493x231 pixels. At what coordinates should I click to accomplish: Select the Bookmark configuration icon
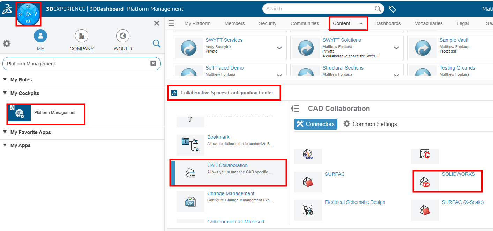tap(191, 145)
